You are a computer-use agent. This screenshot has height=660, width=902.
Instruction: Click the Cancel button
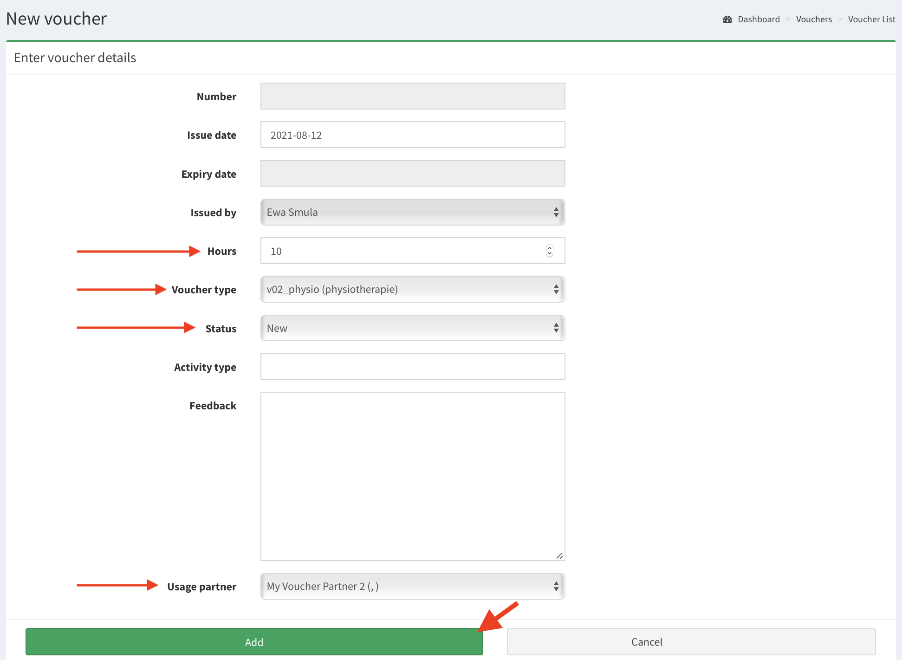tap(691, 642)
